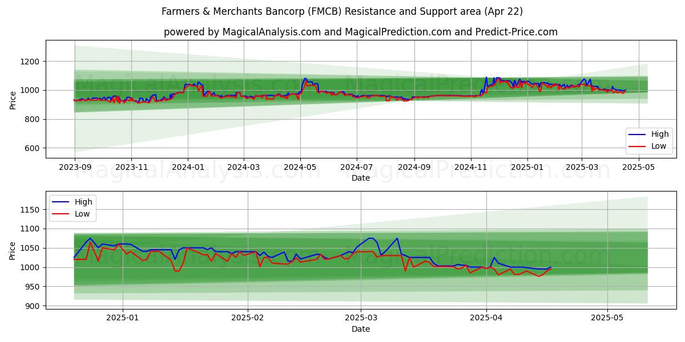The image size is (685, 342).
Task: Click the '1200' y-axis label in upper chart
Action: (x=31, y=62)
